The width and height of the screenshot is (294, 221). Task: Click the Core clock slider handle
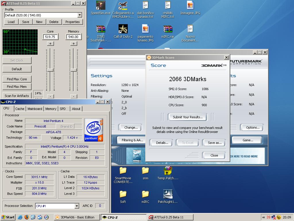coord(50,70)
